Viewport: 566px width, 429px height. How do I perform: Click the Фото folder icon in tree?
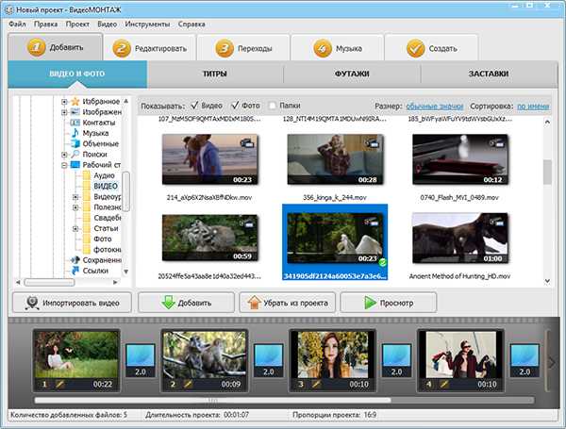coord(87,239)
